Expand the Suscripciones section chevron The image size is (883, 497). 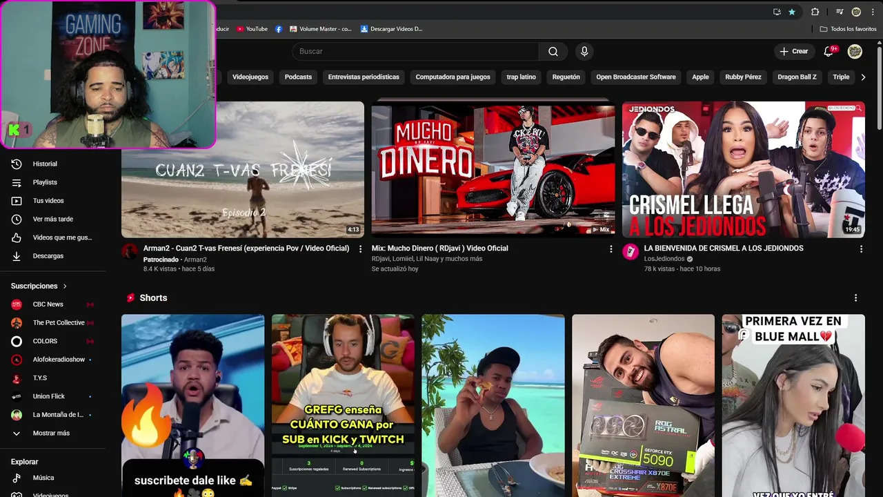[x=65, y=286]
